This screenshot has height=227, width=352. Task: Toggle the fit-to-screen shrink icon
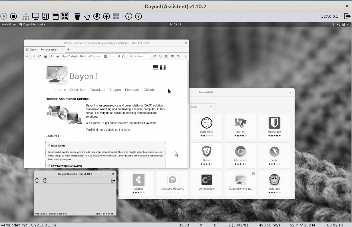click(x=65, y=16)
